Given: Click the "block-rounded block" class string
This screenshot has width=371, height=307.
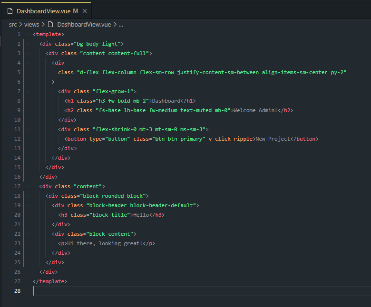Looking at the screenshot, I should pos(113,196).
